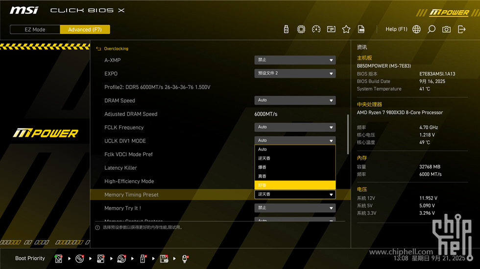Open the search magnifier icon
The width and height of the screenshot is (480, 269).
point(432,29)
